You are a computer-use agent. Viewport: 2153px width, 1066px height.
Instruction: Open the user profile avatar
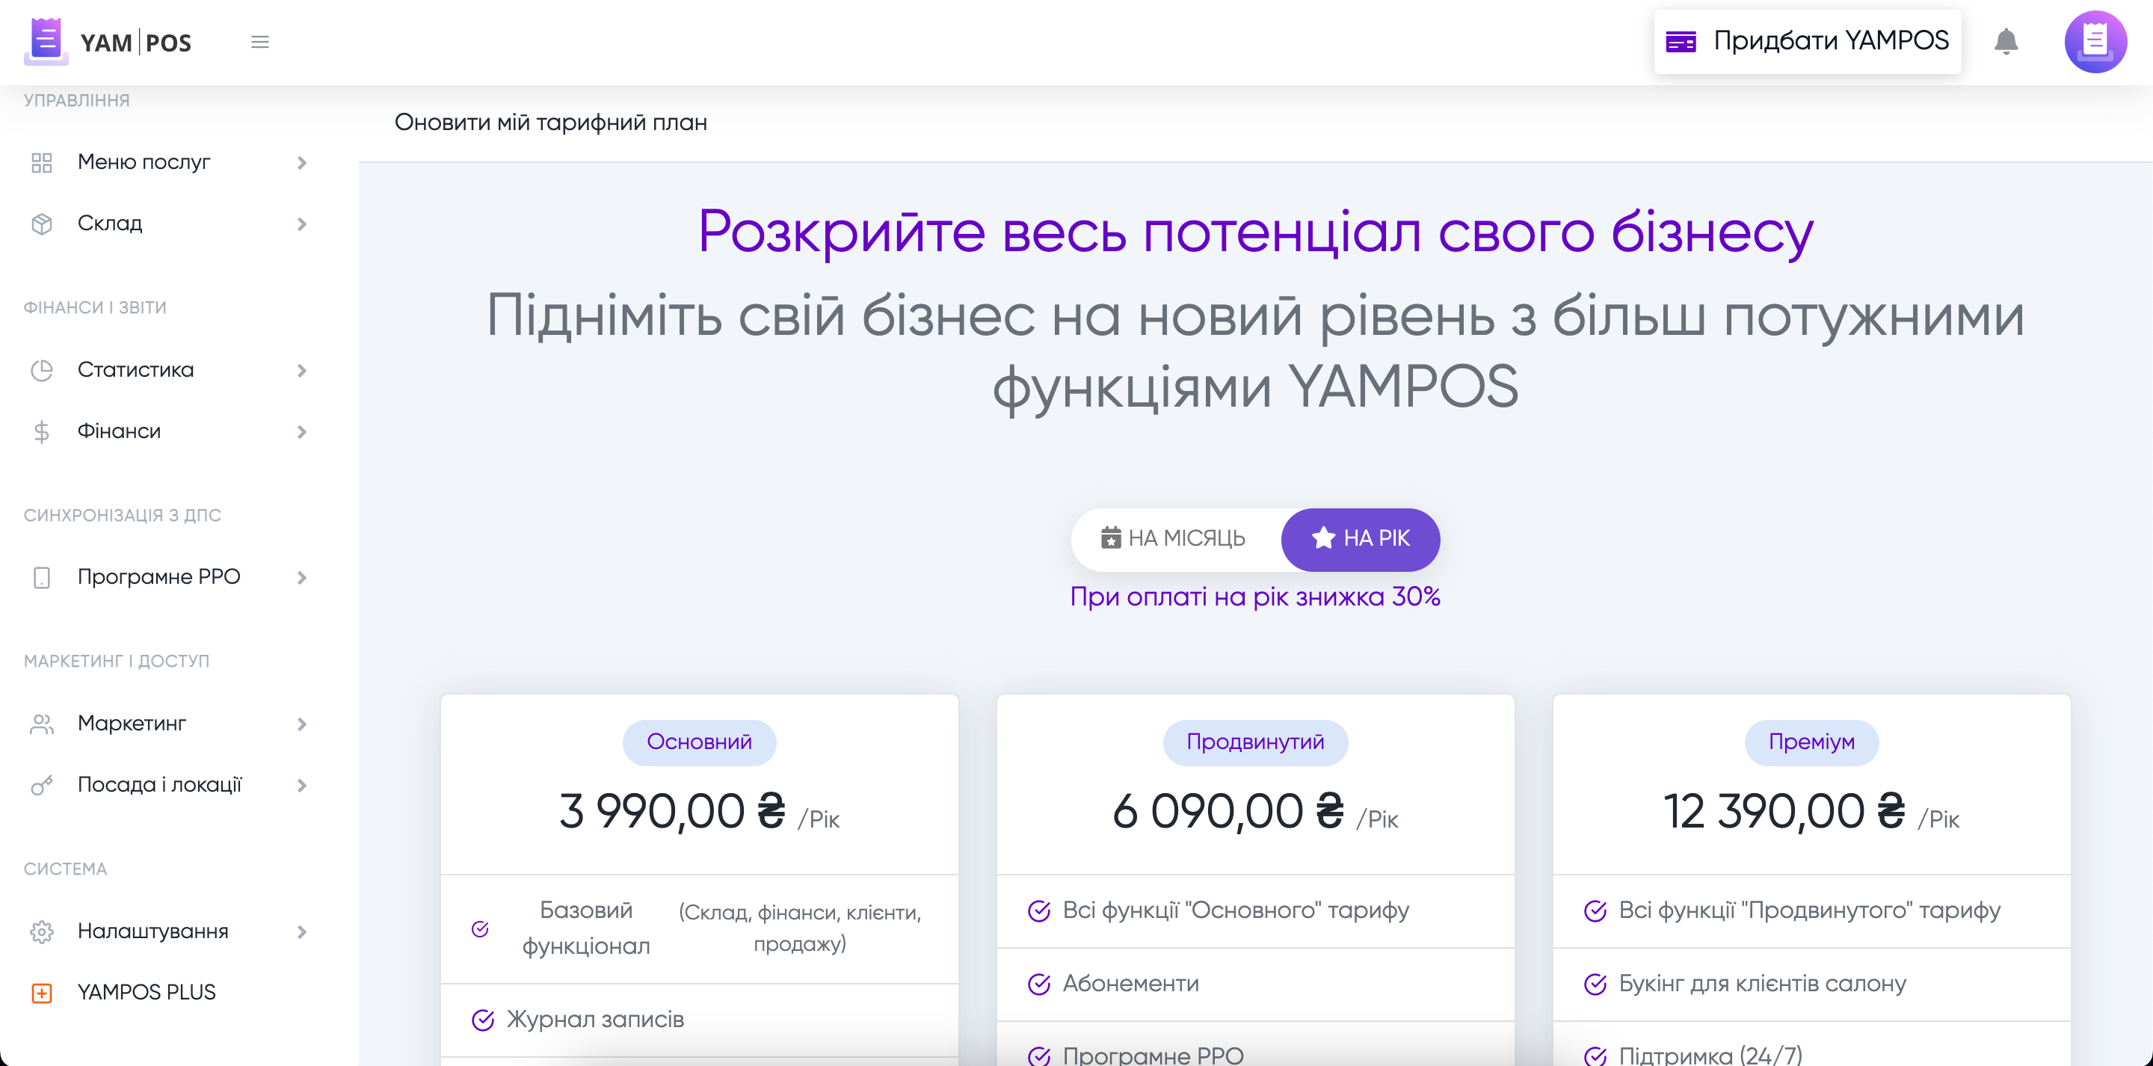coord(2095,41)
